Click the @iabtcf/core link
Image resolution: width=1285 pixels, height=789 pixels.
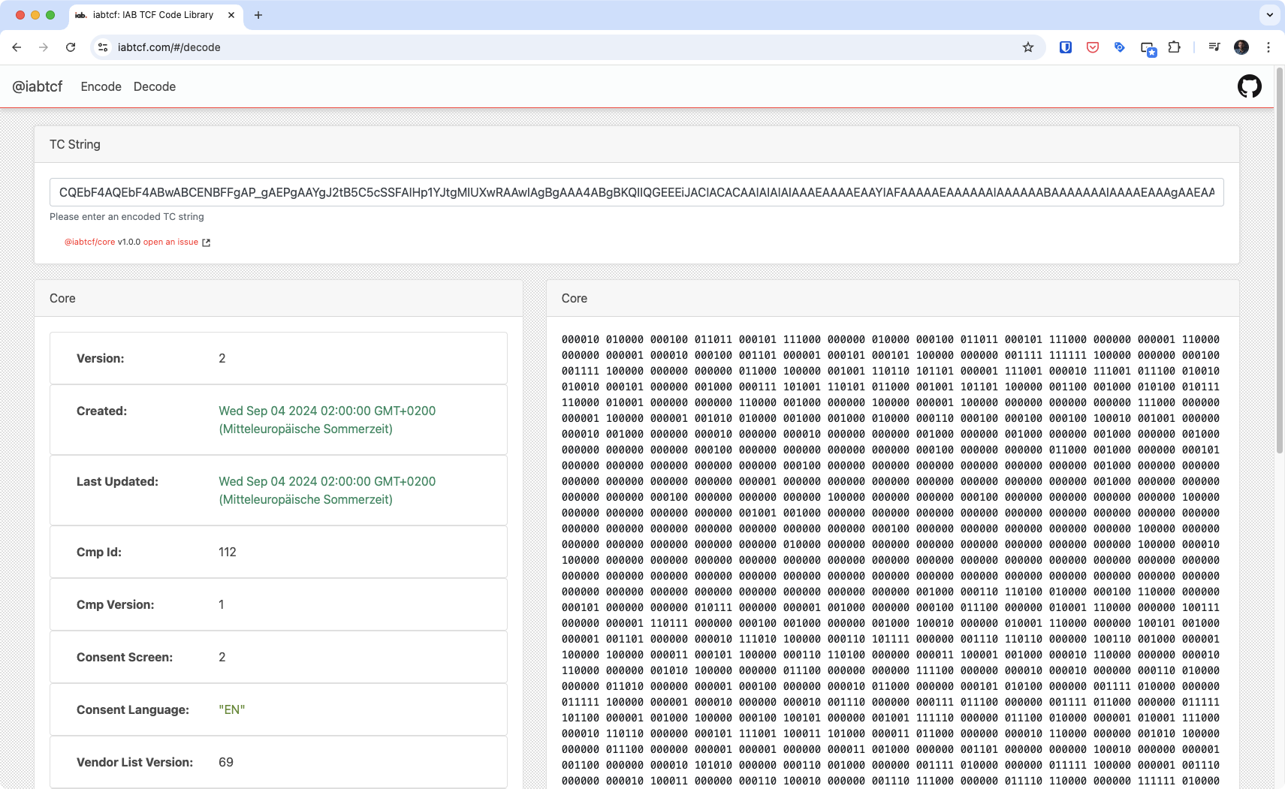click(x=89, y=242)
